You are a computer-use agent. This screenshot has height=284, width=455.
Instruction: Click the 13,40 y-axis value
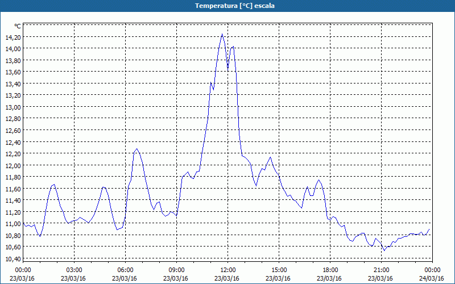click(13, 83)
